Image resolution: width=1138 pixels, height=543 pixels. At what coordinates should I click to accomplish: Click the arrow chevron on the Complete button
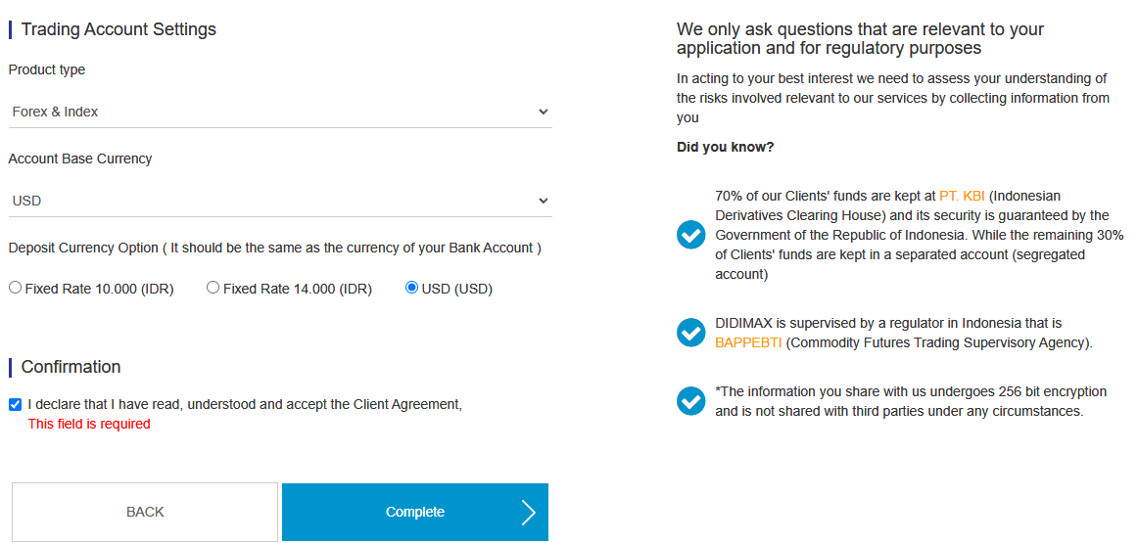(529, 512)
